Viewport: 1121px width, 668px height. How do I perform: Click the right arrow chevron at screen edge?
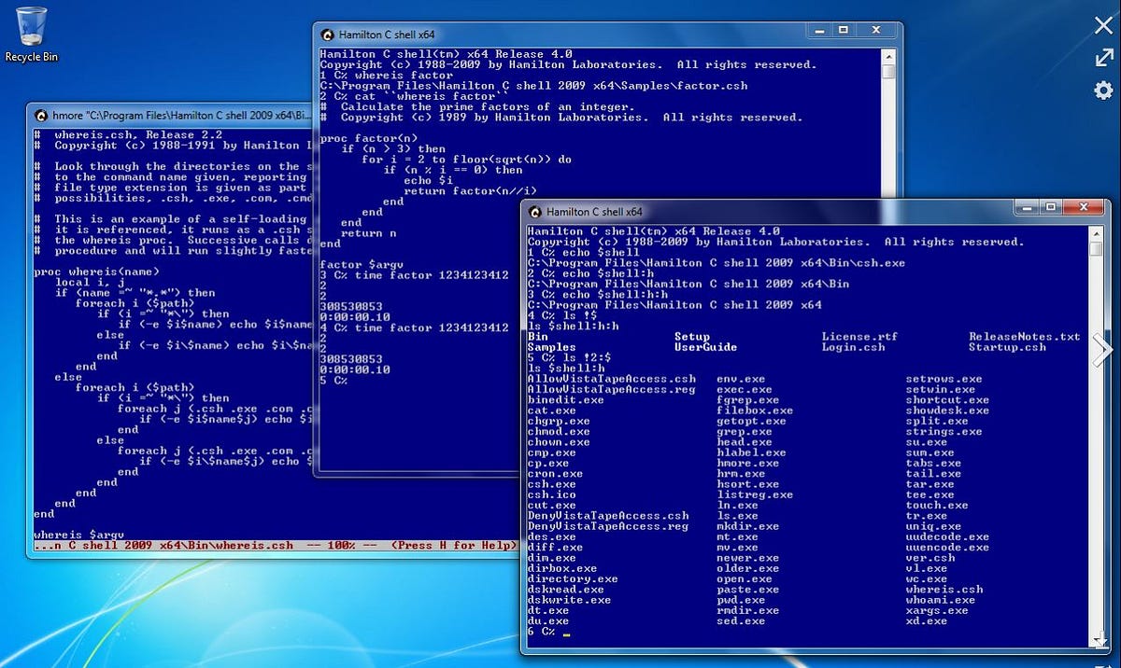1103,349
